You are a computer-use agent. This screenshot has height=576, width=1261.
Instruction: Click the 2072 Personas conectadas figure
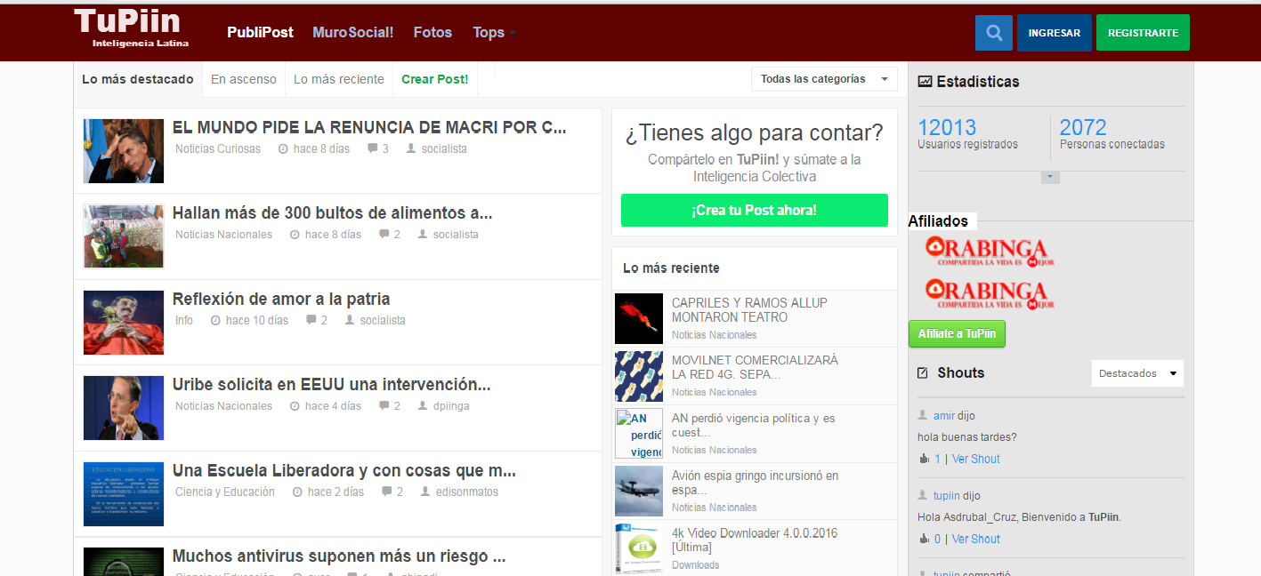(1083, 127)
